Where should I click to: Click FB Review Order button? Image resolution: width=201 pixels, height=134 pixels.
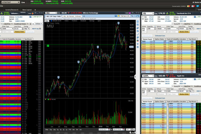[184, 32]
